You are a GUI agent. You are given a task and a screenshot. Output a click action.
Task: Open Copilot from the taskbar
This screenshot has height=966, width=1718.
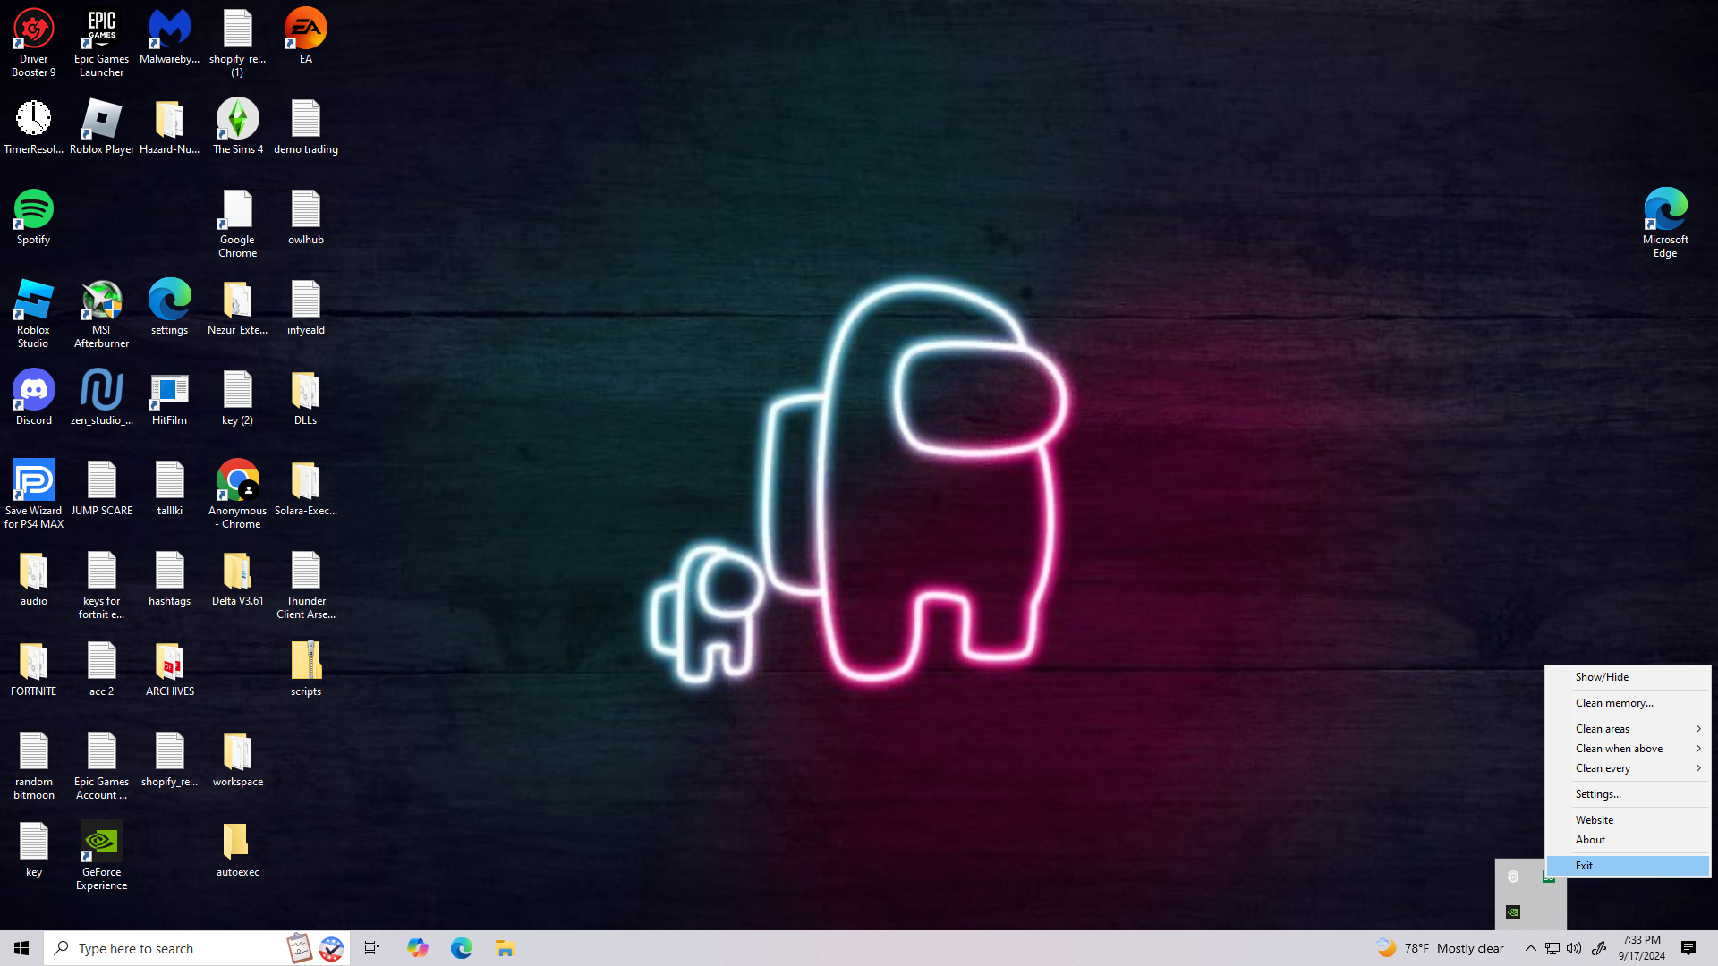417,948
